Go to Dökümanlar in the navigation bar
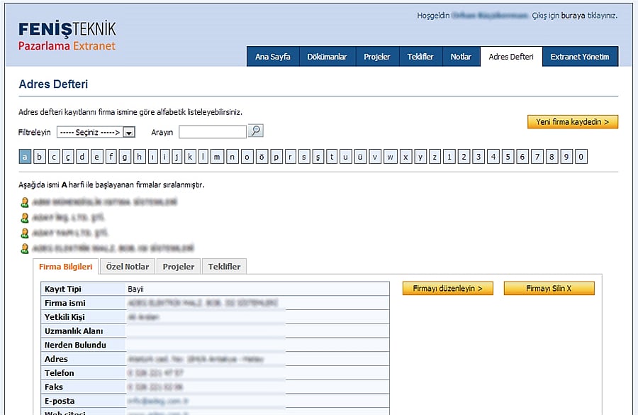The height and width of the screenshot is (415, 638). click(327, 57)
